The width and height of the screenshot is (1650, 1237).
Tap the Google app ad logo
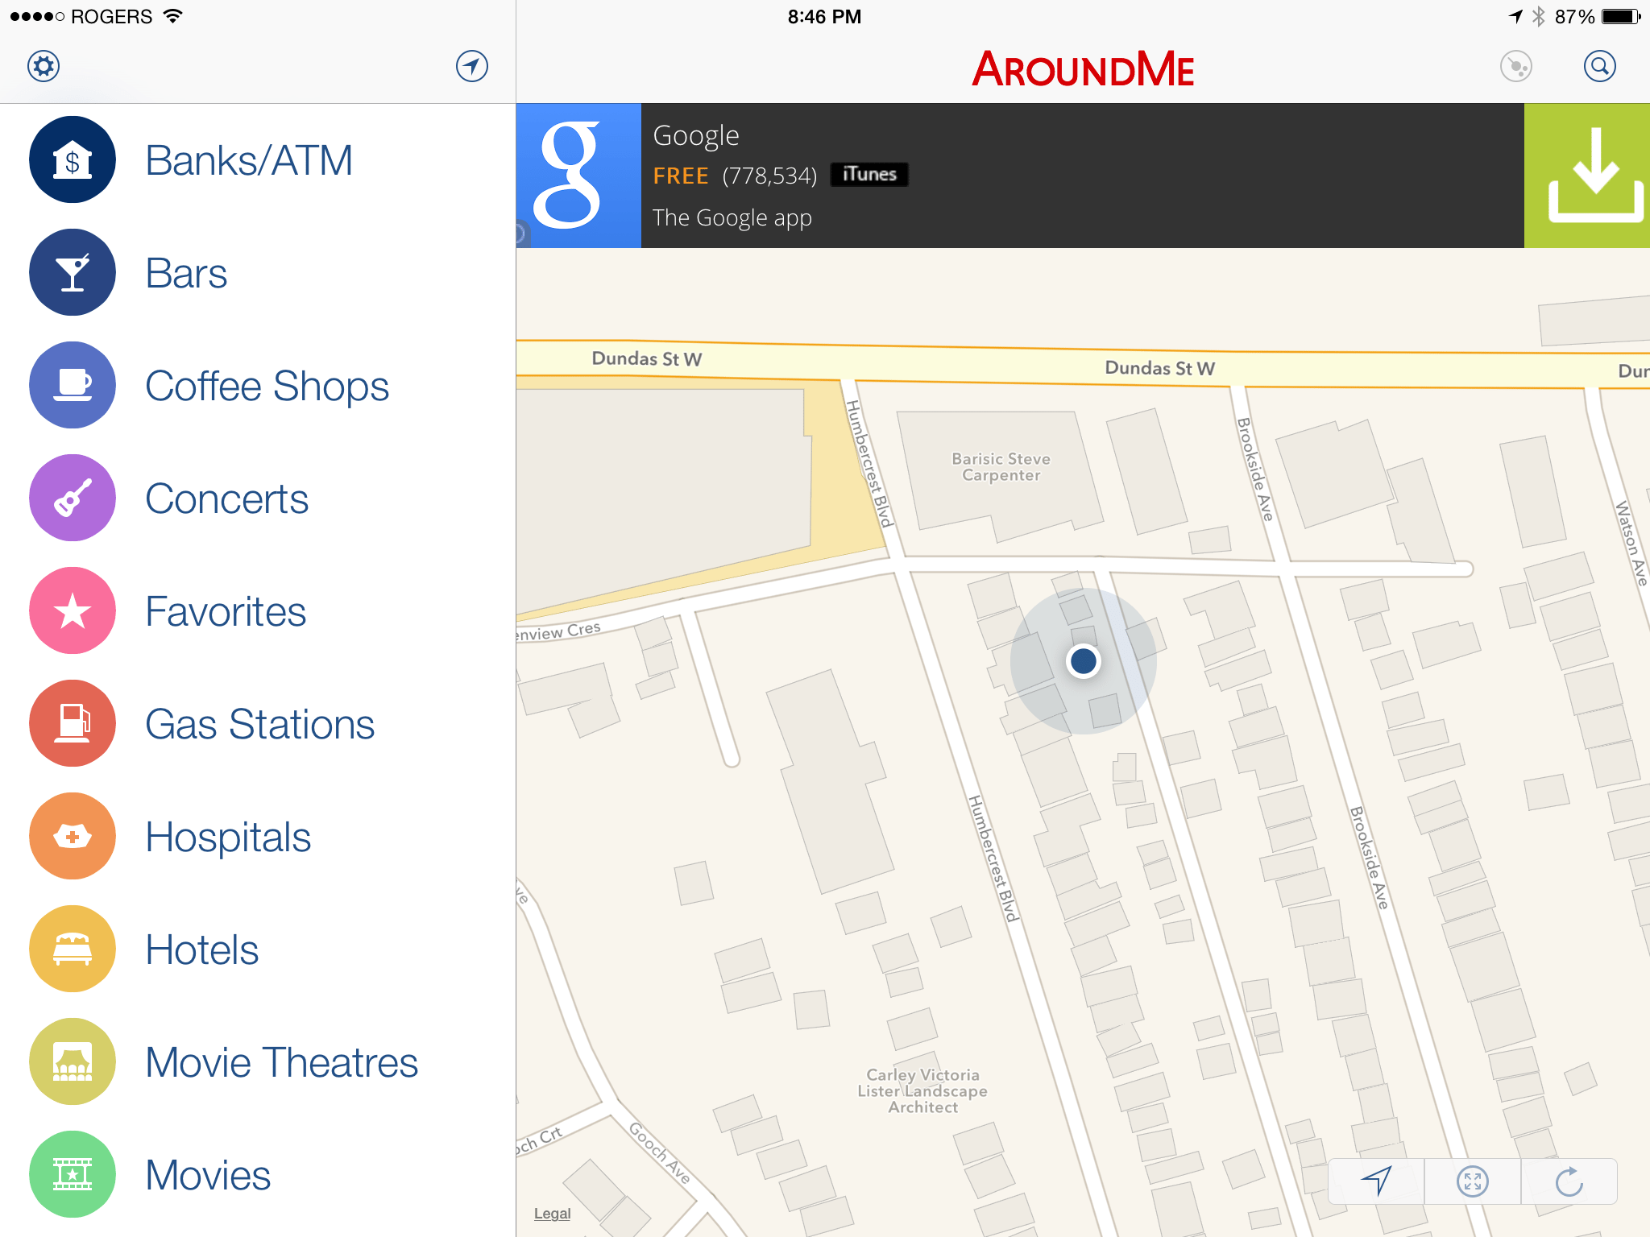click(578, 176)
